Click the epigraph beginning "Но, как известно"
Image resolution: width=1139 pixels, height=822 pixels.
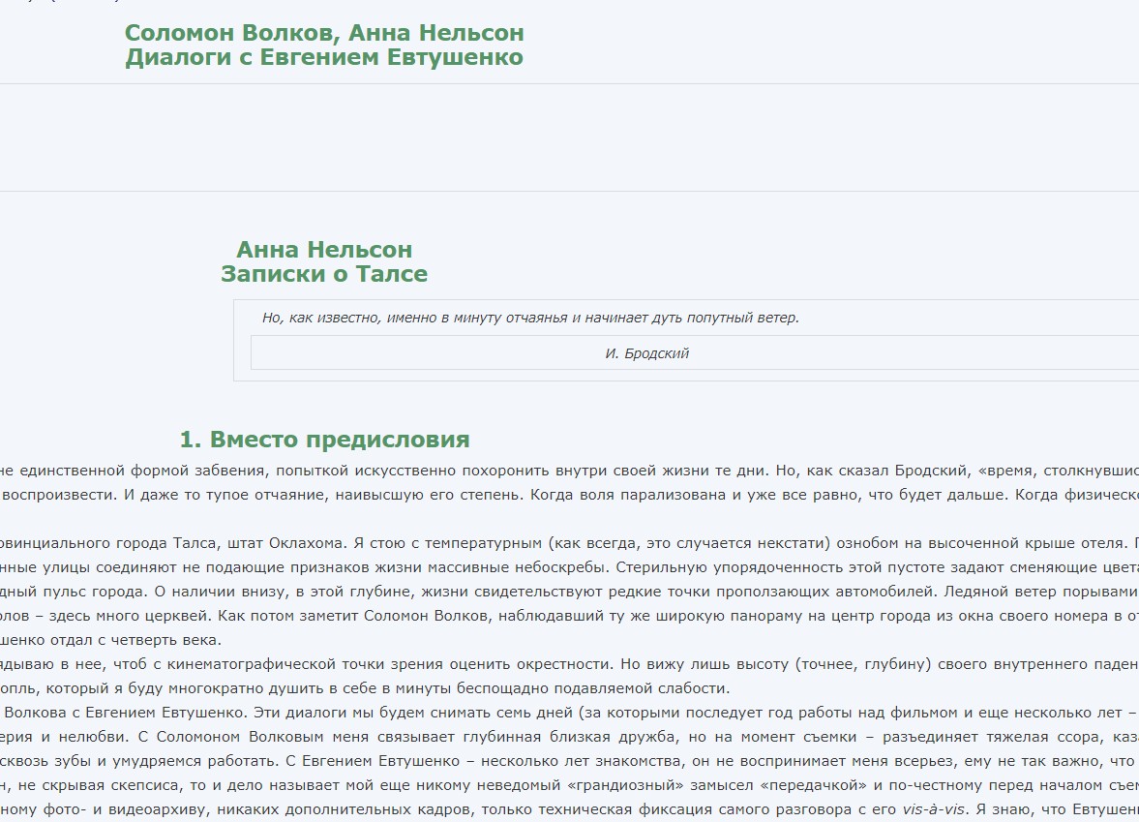tap(530, 318)
